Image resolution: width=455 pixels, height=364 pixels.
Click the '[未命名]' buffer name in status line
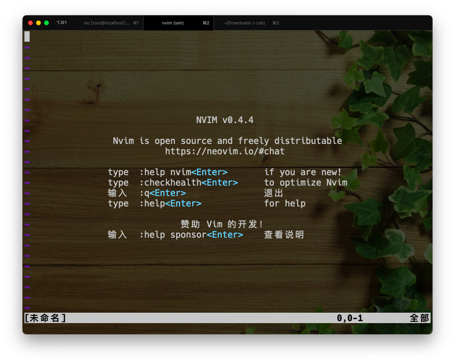pos(46,318)
